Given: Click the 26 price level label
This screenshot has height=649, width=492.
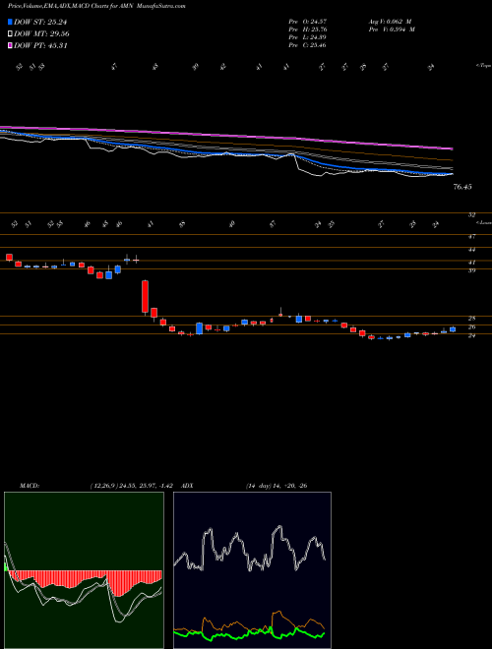Looking at the screenshot, I should click(x=471, y=327).
